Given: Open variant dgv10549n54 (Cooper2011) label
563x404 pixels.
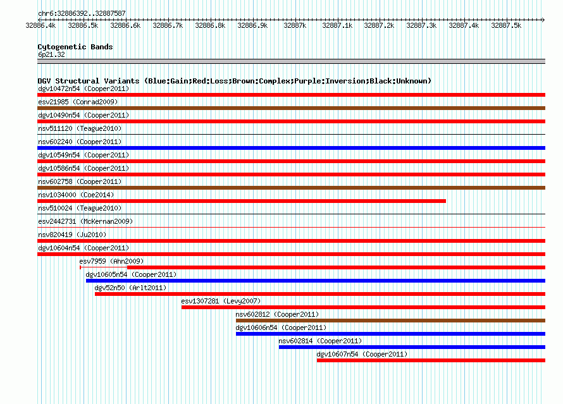Looking at the screenshot, I should pos(84,155).
